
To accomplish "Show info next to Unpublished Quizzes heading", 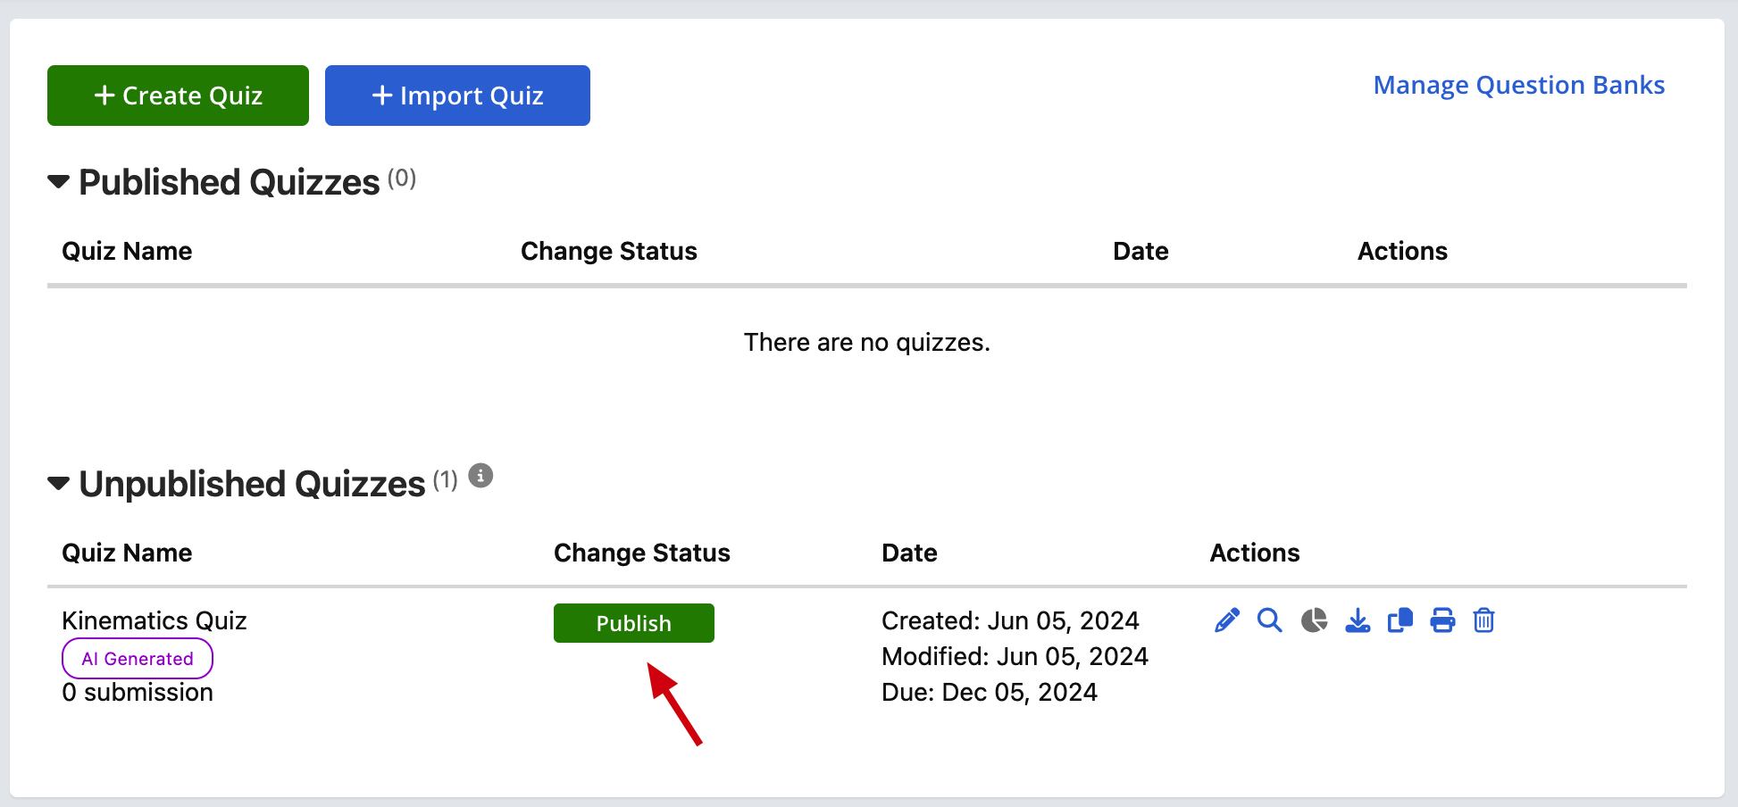I will click(x=480, y=476).
